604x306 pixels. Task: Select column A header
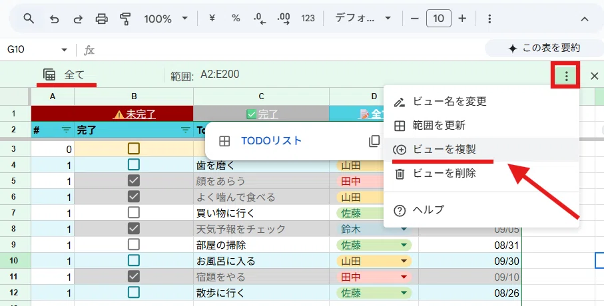pos(53,96)
